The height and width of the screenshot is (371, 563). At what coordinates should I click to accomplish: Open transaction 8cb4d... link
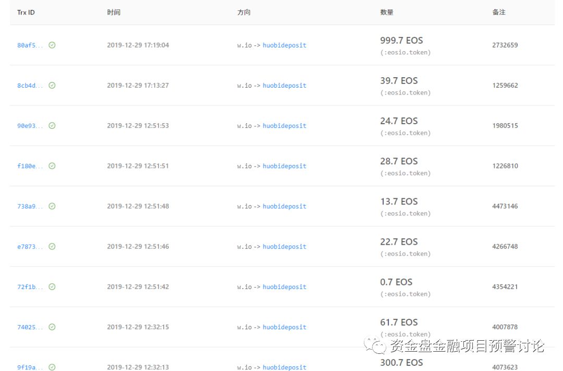30,86
